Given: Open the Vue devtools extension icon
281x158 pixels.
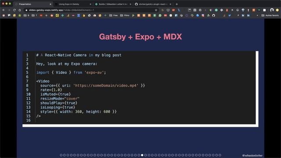Looking at the screenshot, I should (x=259, y=10).
